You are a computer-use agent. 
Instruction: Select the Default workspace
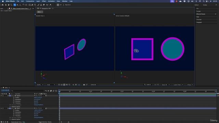coord(196,5)
